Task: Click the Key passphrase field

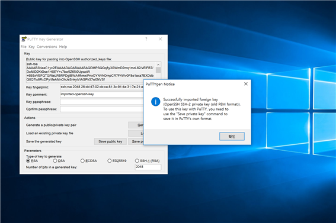Action: (102, 102)
